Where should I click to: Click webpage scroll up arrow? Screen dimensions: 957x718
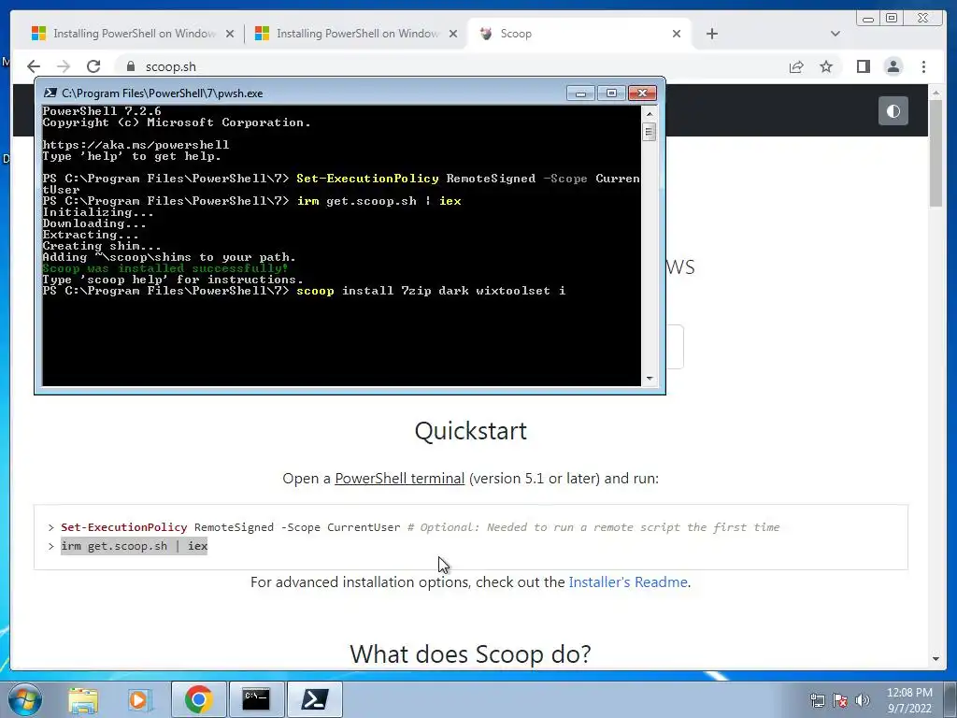click(x=936, y=93)
